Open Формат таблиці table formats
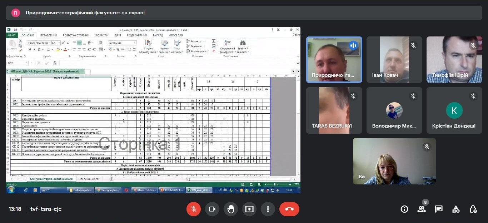 165,47
